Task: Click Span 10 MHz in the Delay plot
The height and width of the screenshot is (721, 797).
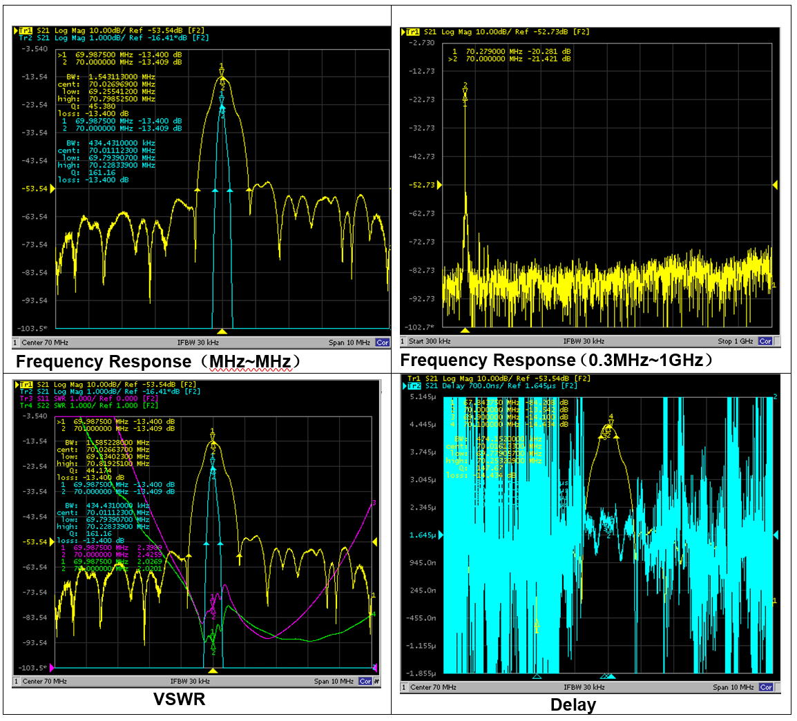Action: [x=733, y=687]
